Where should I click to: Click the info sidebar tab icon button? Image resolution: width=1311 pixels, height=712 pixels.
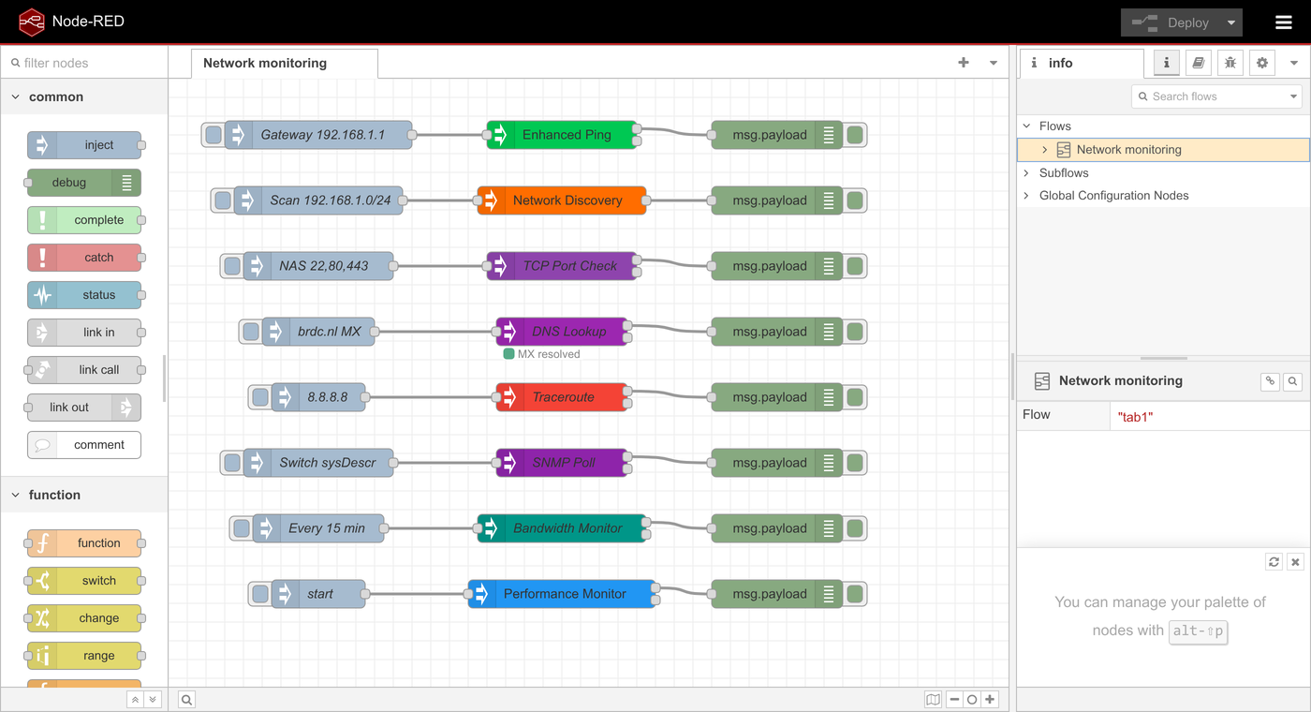click(x=1167, y=63)
